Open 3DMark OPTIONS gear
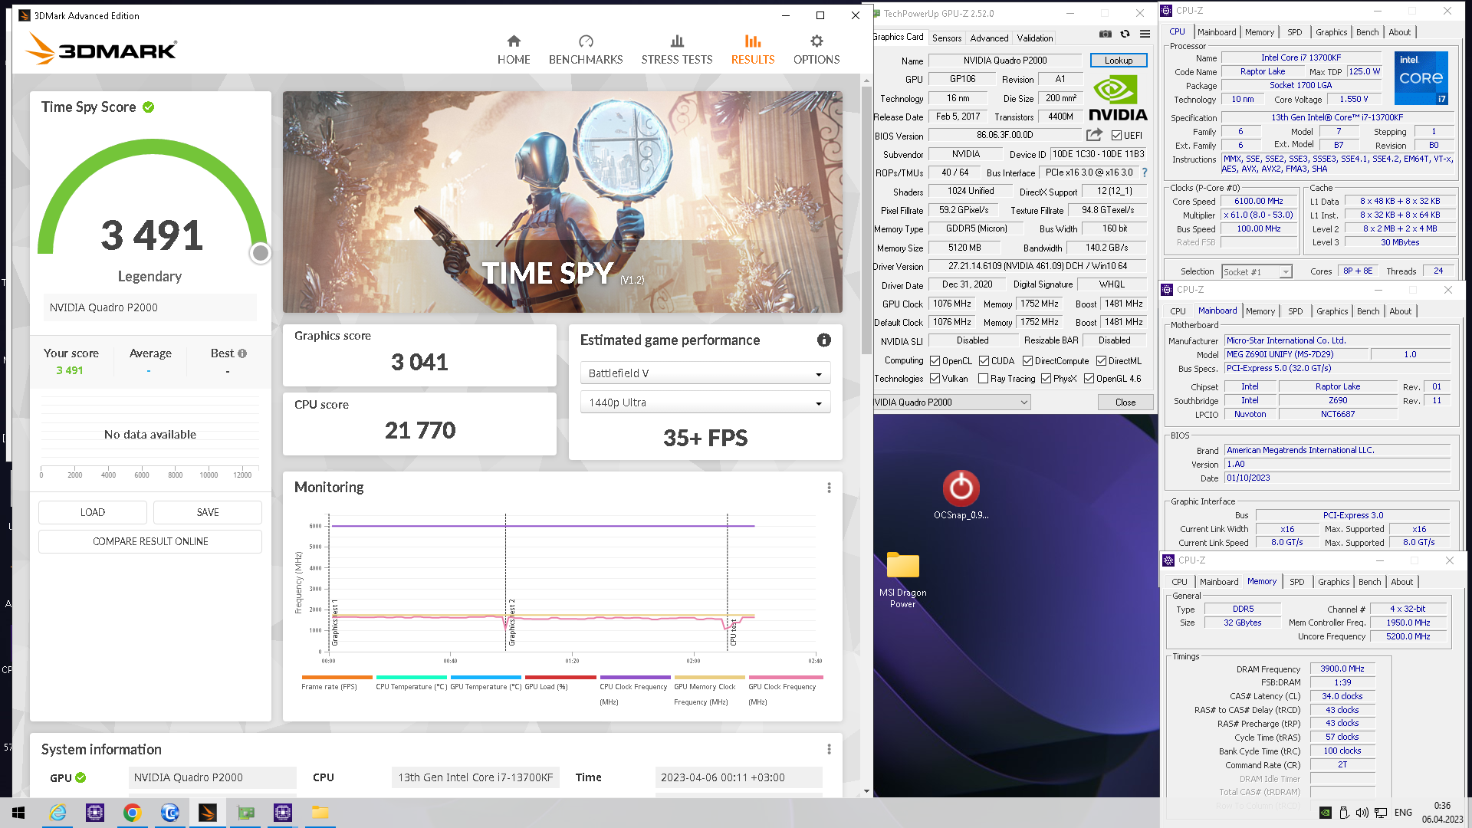This screenshot has width=1472, height=828. pyautogui.click(x=816, y=50)
